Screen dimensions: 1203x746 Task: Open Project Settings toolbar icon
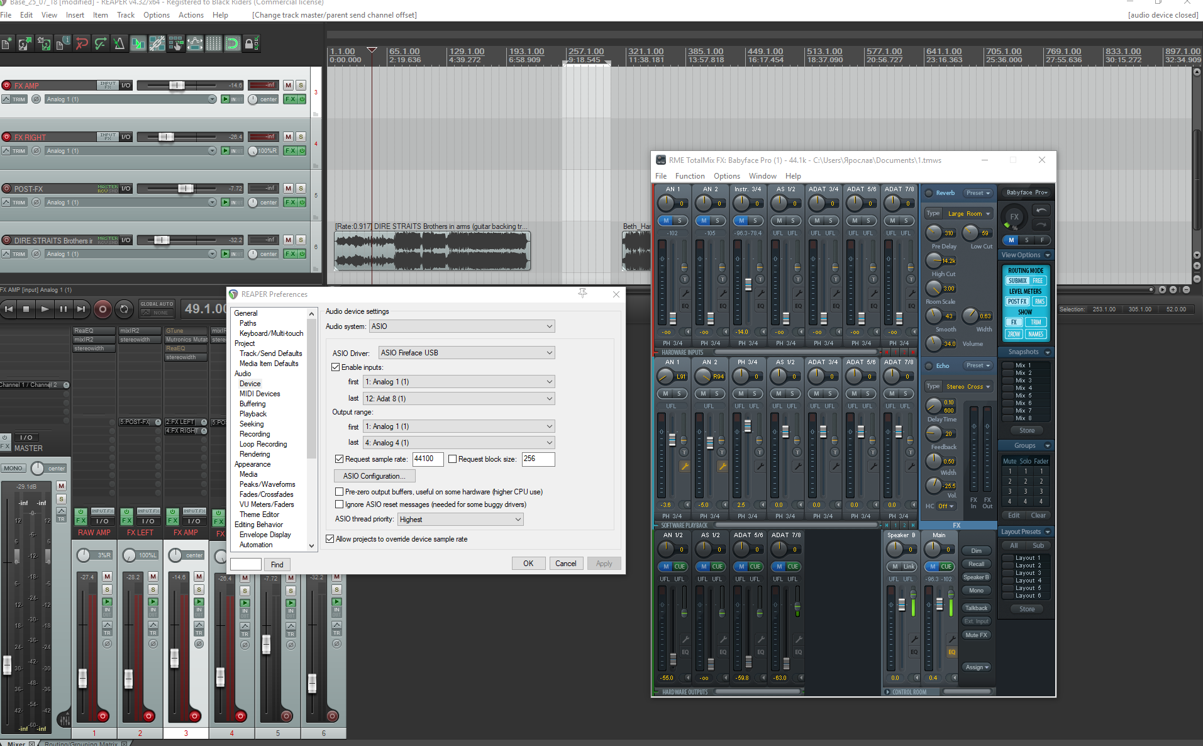tap(63, 43)
